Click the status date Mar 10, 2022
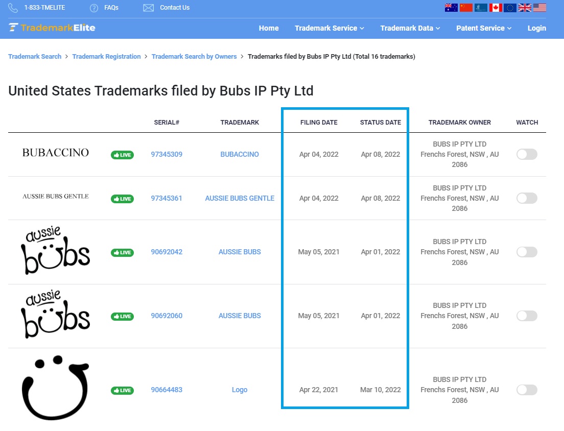This screenshot has height=431, width=564. point(381,390)
